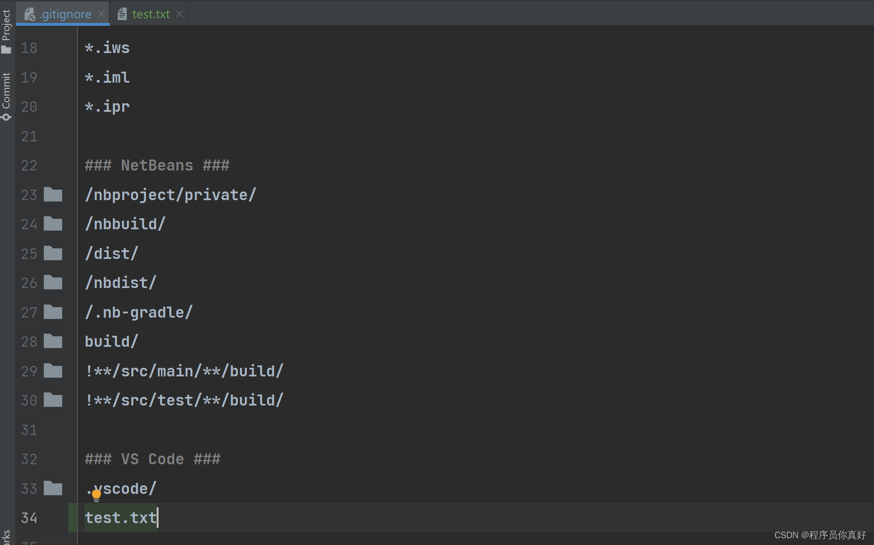This screenshot has width=874, height=545.
Task: Click folder gutter icon on line 30
Action: click(x=53, y=400)
